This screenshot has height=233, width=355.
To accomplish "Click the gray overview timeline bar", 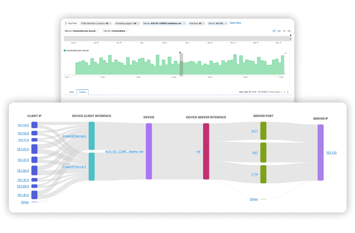I will point(177,39).
